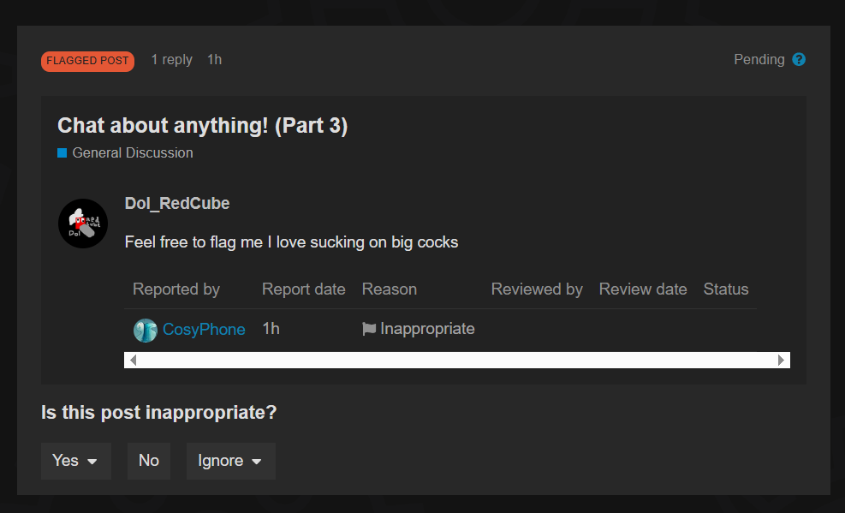Click the blue help question mark icon
Image resolution: width=845 pixels, height=513 pixels.
click(799, 60)
